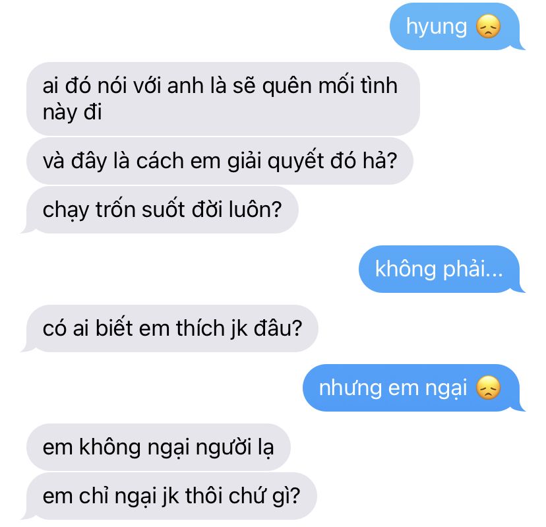The height and width of the screenshot is (527, 546).
Task: Click the word 'hyung' in the first bubble
Action: pos(437,27)
